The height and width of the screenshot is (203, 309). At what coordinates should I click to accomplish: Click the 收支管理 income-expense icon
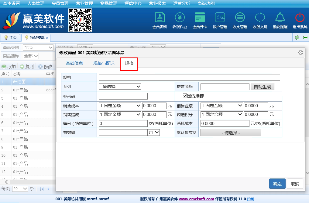240,18
